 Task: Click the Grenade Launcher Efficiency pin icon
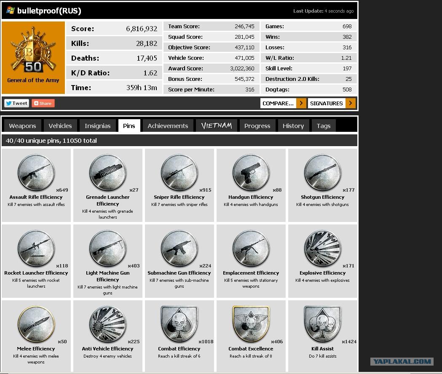(x=108, y=173)
